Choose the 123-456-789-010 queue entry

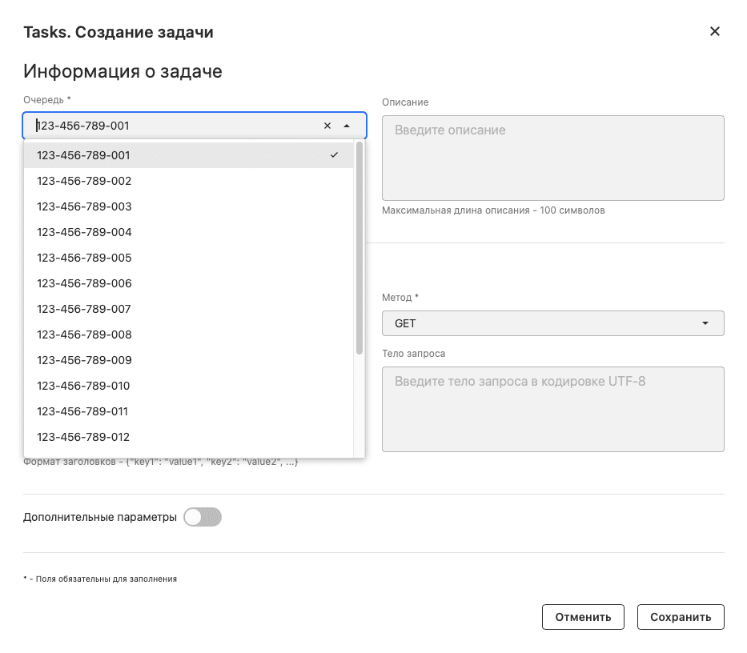click(x=83, y=386)
